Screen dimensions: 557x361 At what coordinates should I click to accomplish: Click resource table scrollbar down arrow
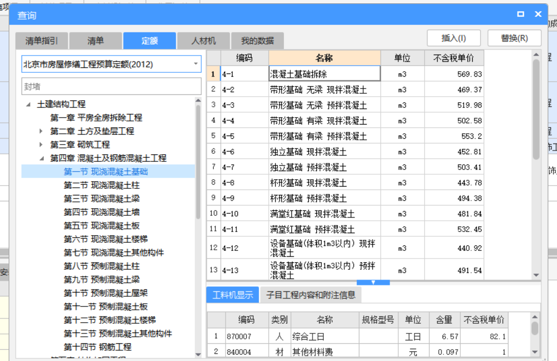coord(535,352)
